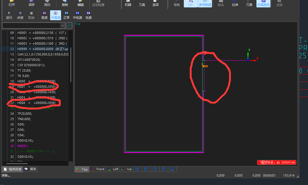
Task: Expand the dropdown arrow next to 打开
Action: coord(22,3)
